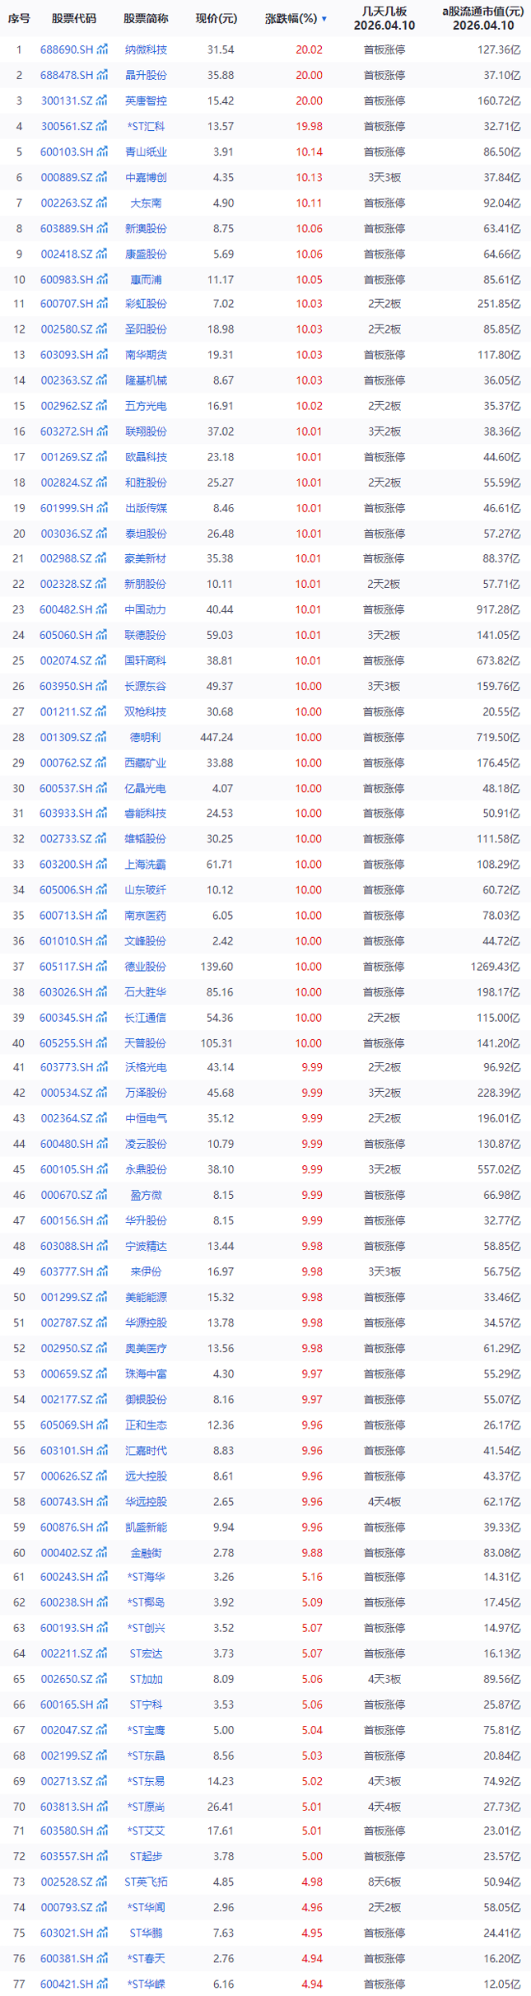Viewport: 531px width, 1996px height.
Task: Click stock code link 002074.SZ
Action: point(66,660)
